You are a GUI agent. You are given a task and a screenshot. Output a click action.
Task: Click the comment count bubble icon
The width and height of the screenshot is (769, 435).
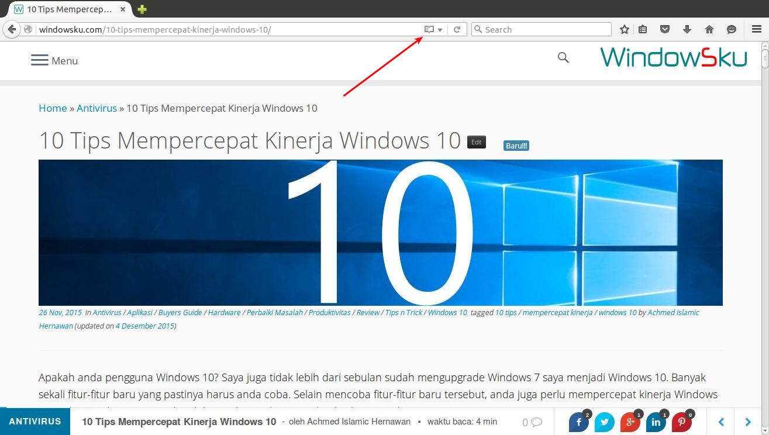click(x=532, y=422)
